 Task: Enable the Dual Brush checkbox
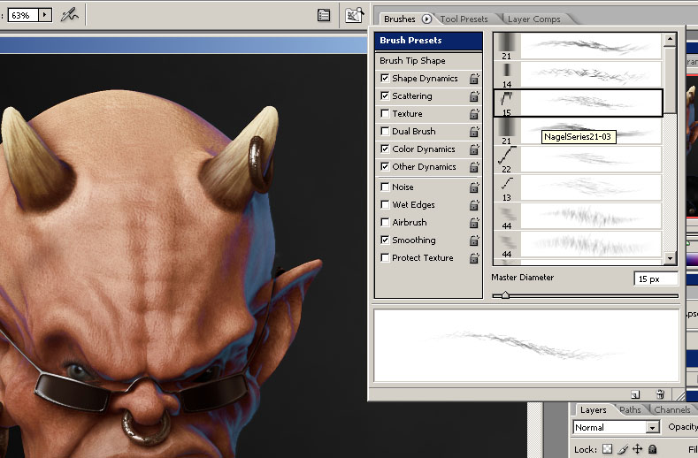[x=385, y=132]
